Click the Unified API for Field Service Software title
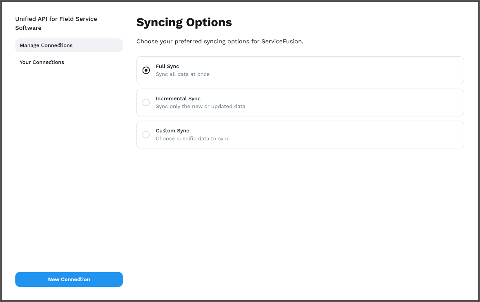This screenshot has height=302, width=480. pos(56,23)
